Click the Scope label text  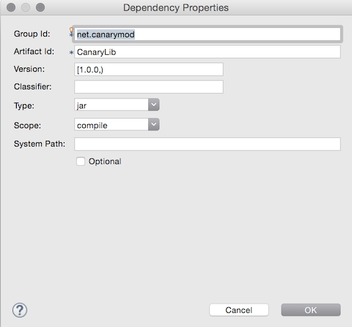(27, 125)
